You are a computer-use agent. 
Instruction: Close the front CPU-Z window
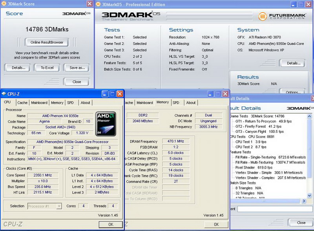[x=120, y=94]
